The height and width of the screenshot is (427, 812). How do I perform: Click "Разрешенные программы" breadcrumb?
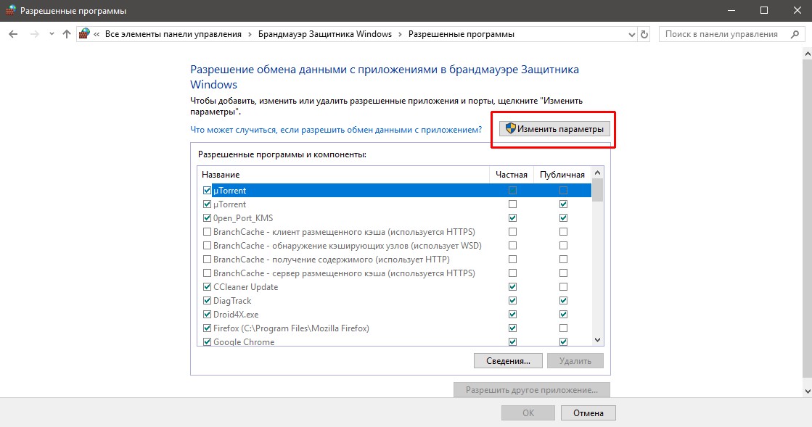(462, 34)
